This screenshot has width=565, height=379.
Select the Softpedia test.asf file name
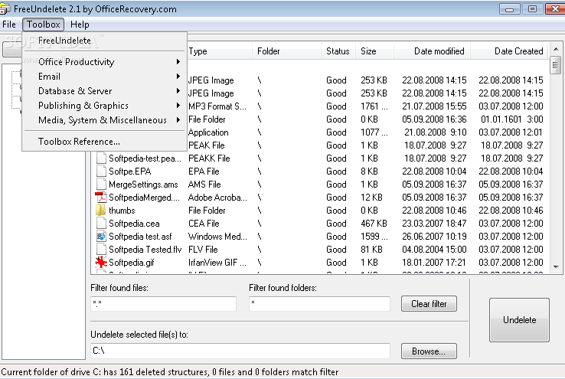[140, 237]
